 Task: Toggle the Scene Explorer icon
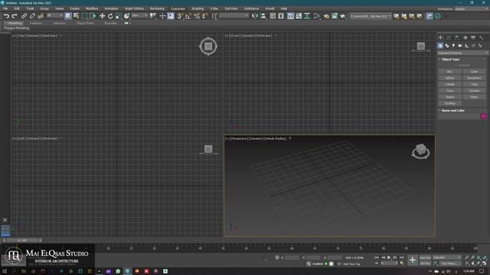tap(273, 16)
